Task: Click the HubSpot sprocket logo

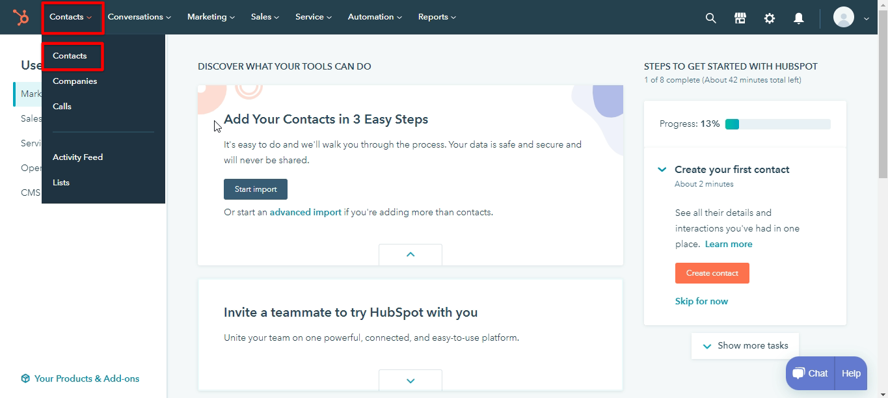Action: click(21, 18)
